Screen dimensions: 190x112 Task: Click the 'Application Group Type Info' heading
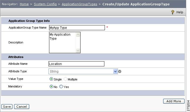point(29,21)
